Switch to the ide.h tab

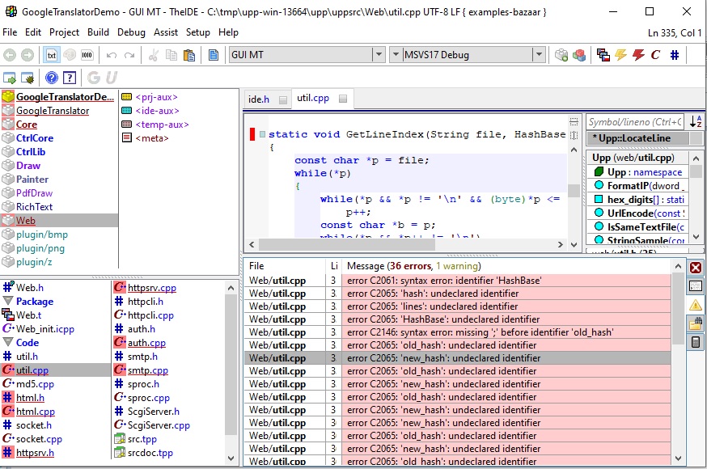point(259,99)
